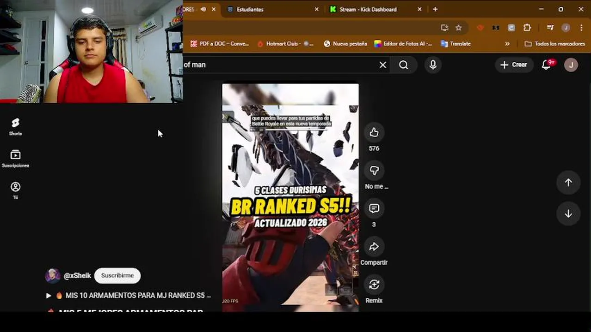Click the red Brave-style shield extension icon

(480, 28)
